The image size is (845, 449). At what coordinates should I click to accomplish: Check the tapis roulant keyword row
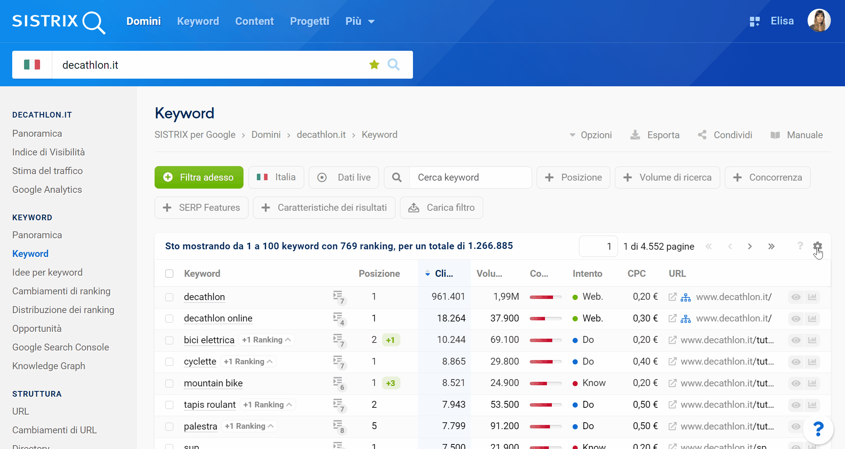169,405
